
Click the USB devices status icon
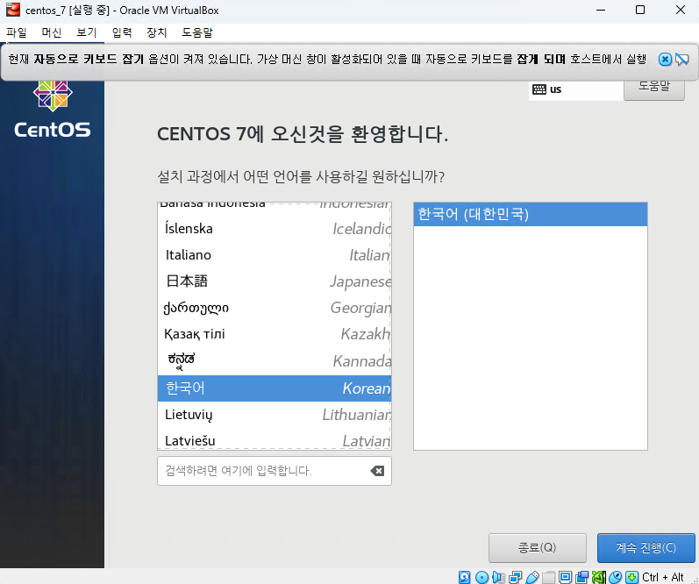[532, 577]
